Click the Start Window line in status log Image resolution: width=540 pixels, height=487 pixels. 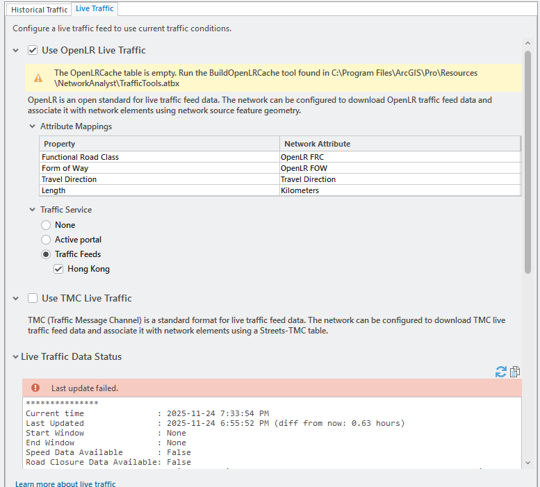(106, 433)
